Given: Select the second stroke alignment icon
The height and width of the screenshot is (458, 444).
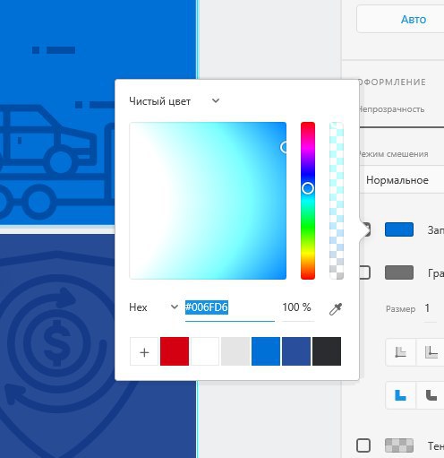Looking at the screenshot, I should click(431, 352).
